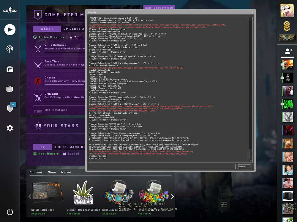
Task: Open the broadcast antenna news icon
Action: tap(10, 49)
